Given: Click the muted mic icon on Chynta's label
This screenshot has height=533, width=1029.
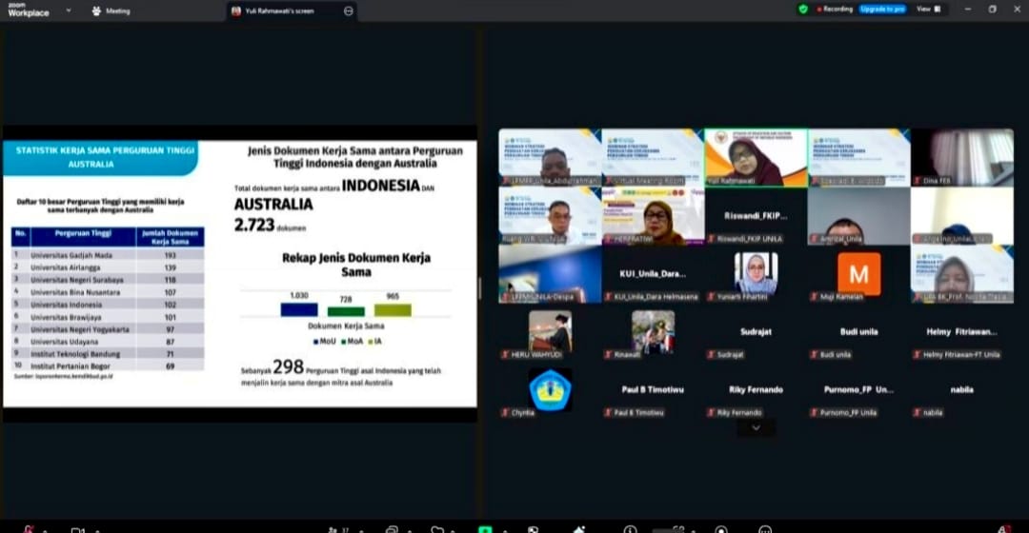Looking at the screenshot, I should click(505, 412).
